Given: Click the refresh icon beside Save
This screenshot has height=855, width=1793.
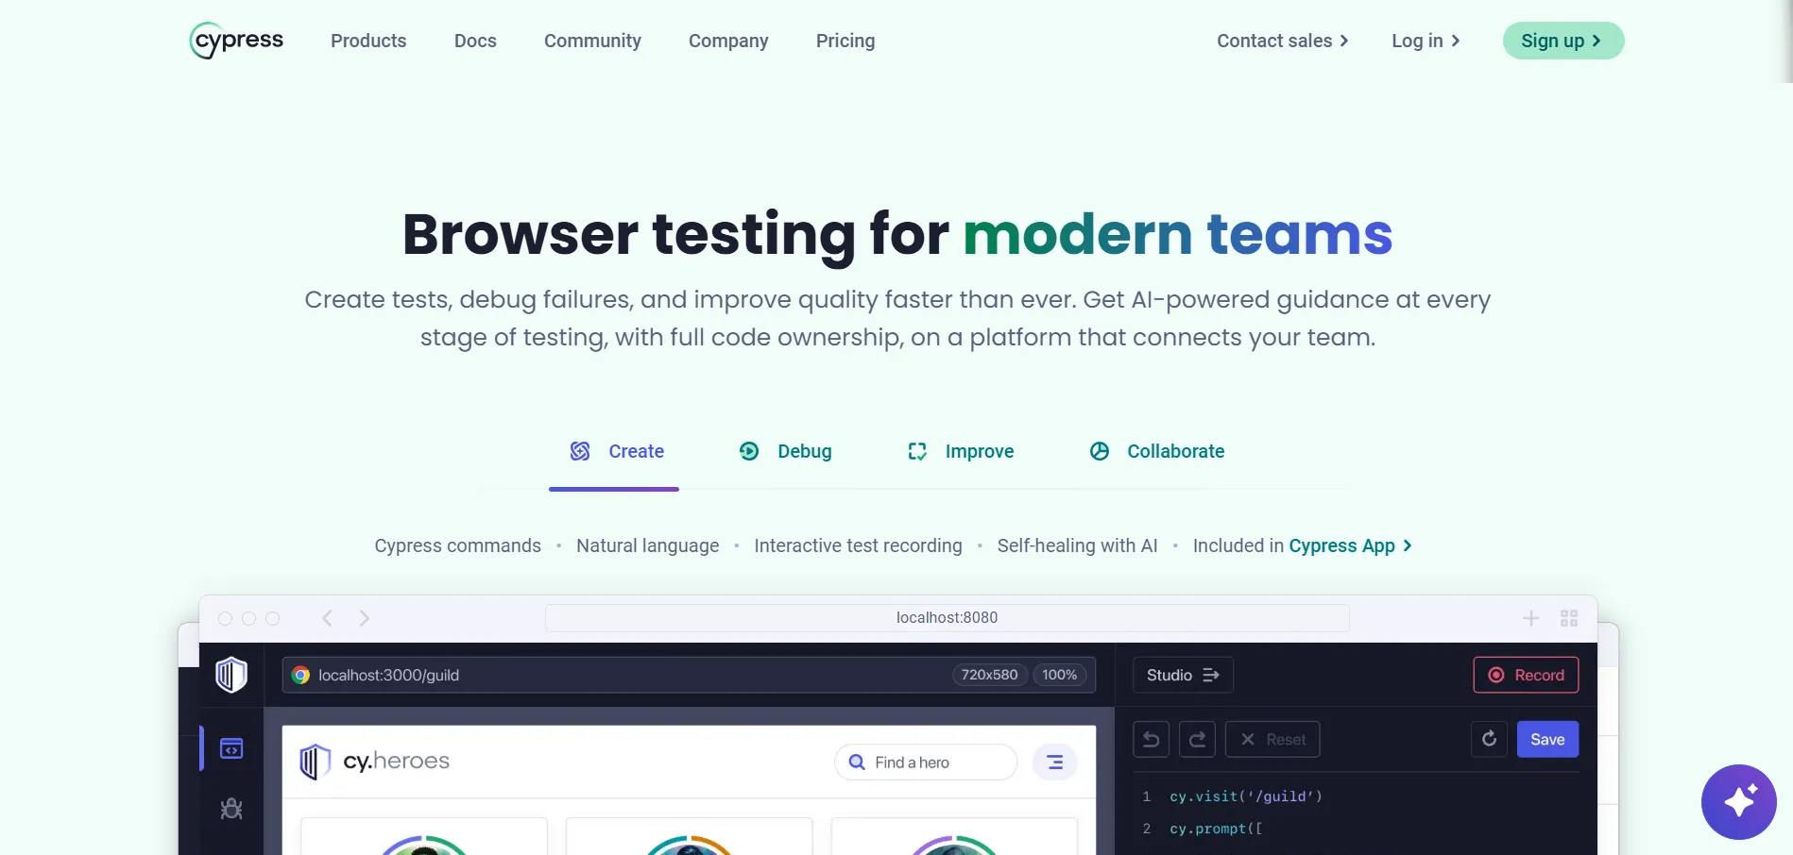Looking at the screenshot, I should pos(1489,739).
